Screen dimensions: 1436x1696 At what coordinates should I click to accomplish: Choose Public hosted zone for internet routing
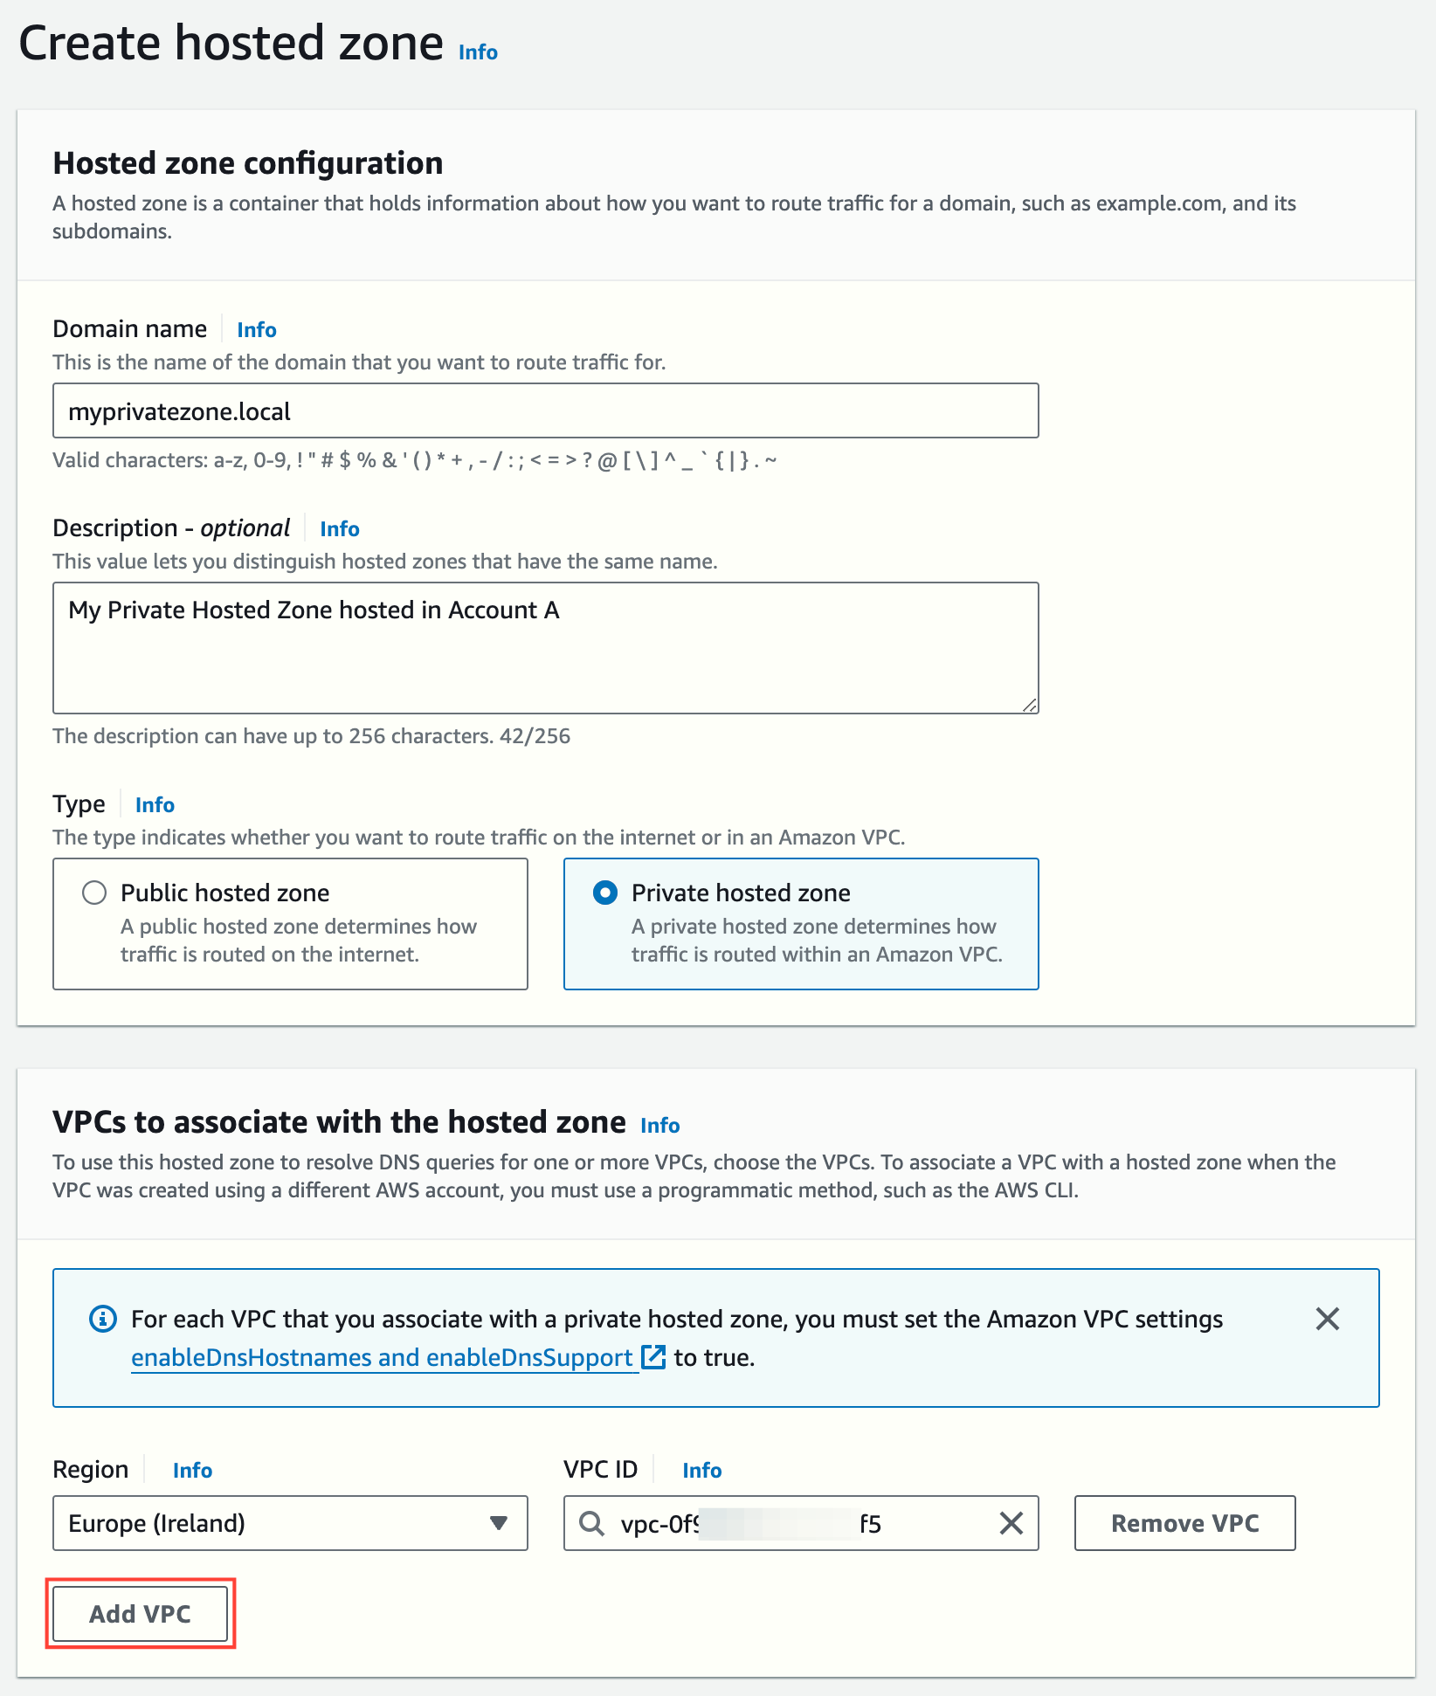(94, 893)
